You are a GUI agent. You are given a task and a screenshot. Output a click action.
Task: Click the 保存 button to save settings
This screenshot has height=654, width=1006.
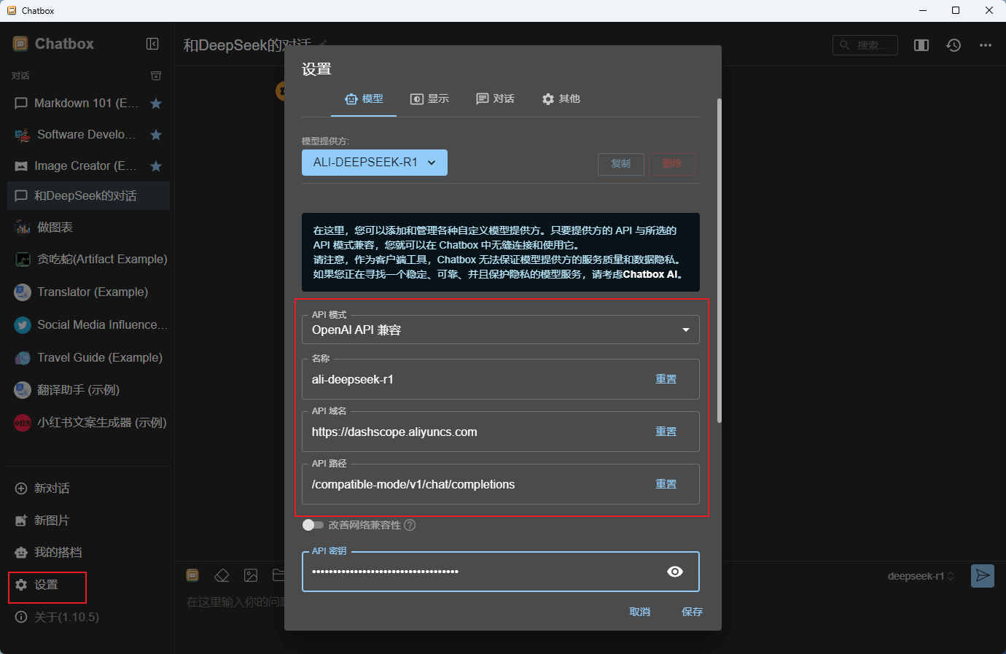(x=692, y=612)
